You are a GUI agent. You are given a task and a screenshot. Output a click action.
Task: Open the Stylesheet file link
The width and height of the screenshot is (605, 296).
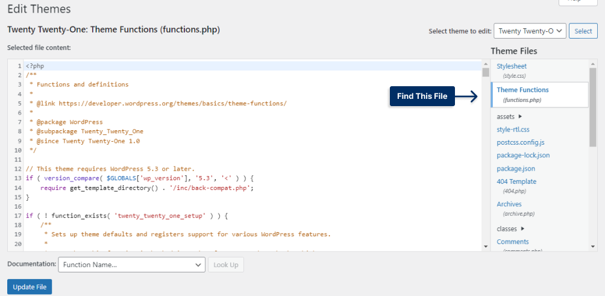tap(512, 66)
